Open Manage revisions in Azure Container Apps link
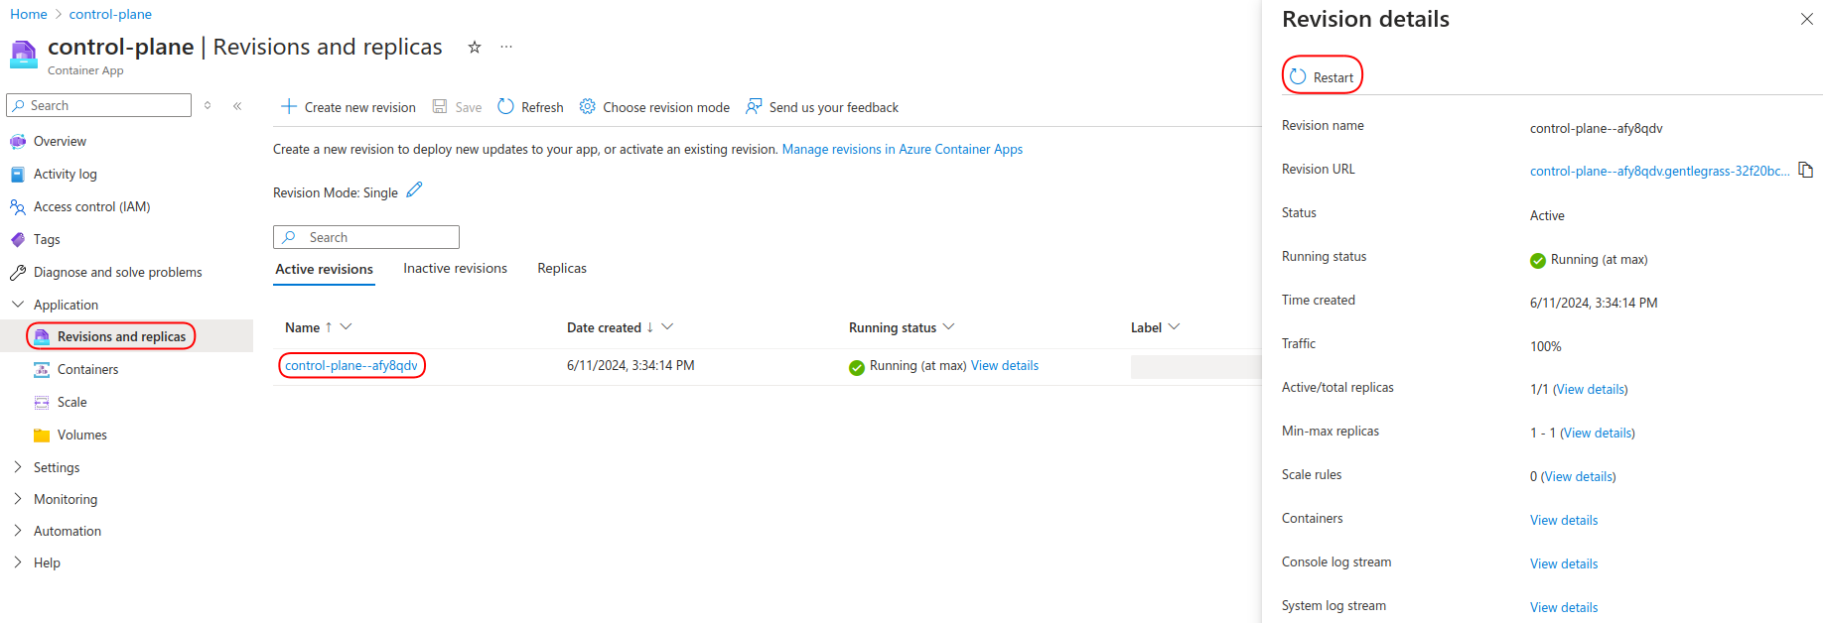The height and width of the screenshot is (623, 1825). point(903,149)
